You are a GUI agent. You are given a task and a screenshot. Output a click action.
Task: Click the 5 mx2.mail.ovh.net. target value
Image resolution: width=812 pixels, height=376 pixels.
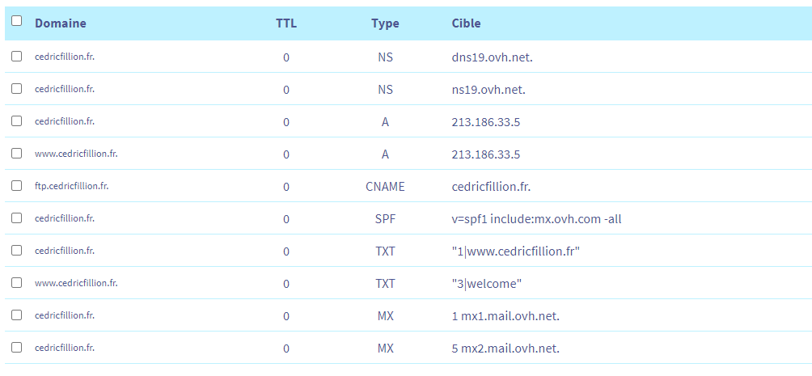click(505, 349)
